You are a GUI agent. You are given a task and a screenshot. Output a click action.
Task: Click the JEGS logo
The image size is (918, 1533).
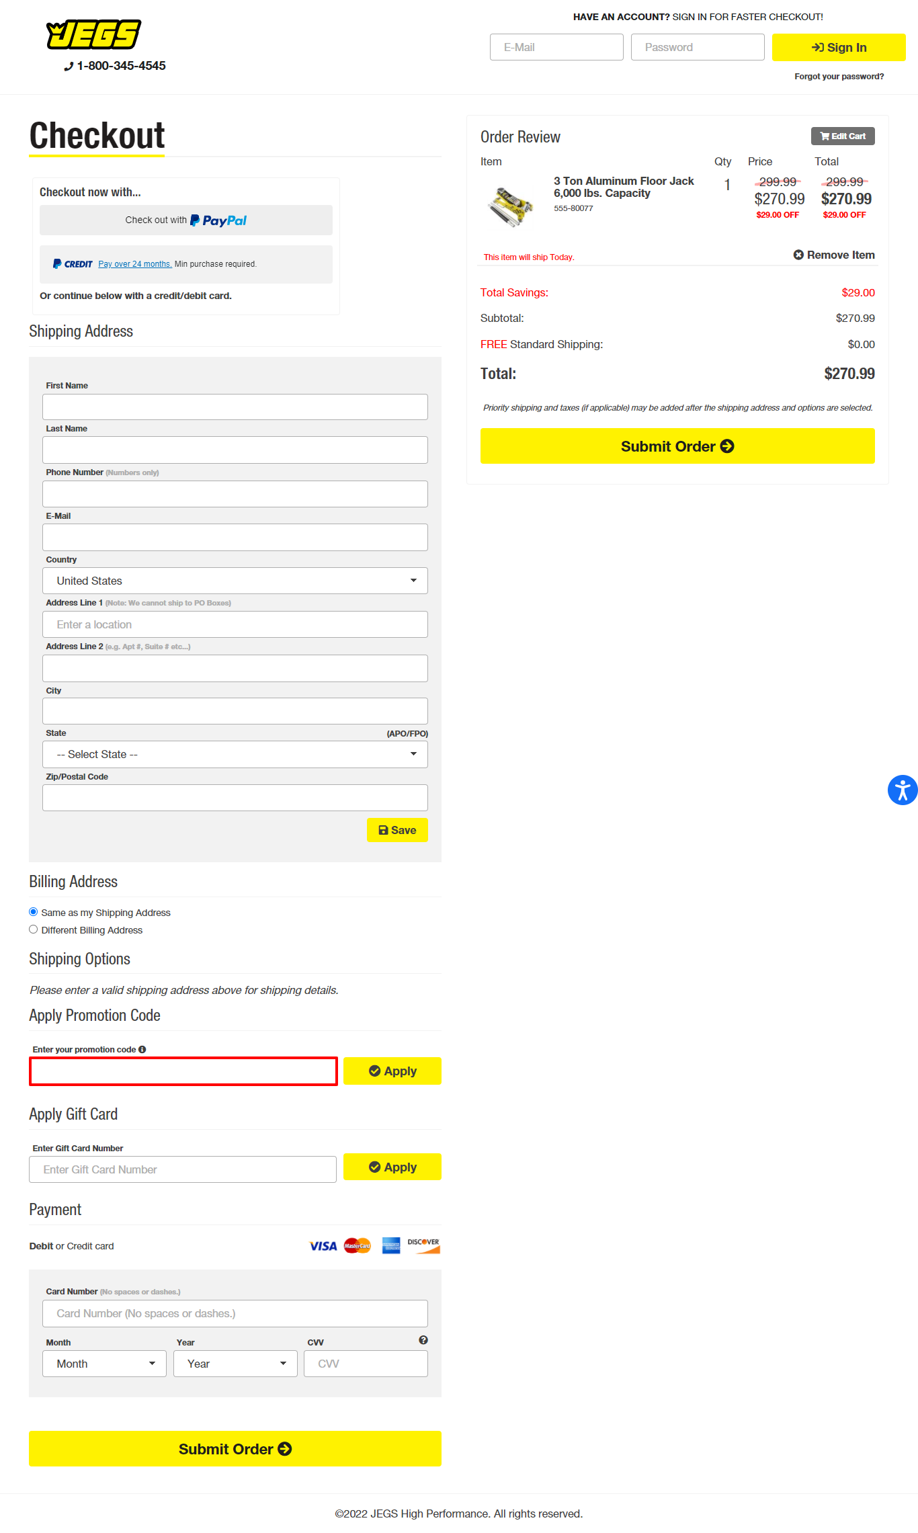(x=93, y=35)
